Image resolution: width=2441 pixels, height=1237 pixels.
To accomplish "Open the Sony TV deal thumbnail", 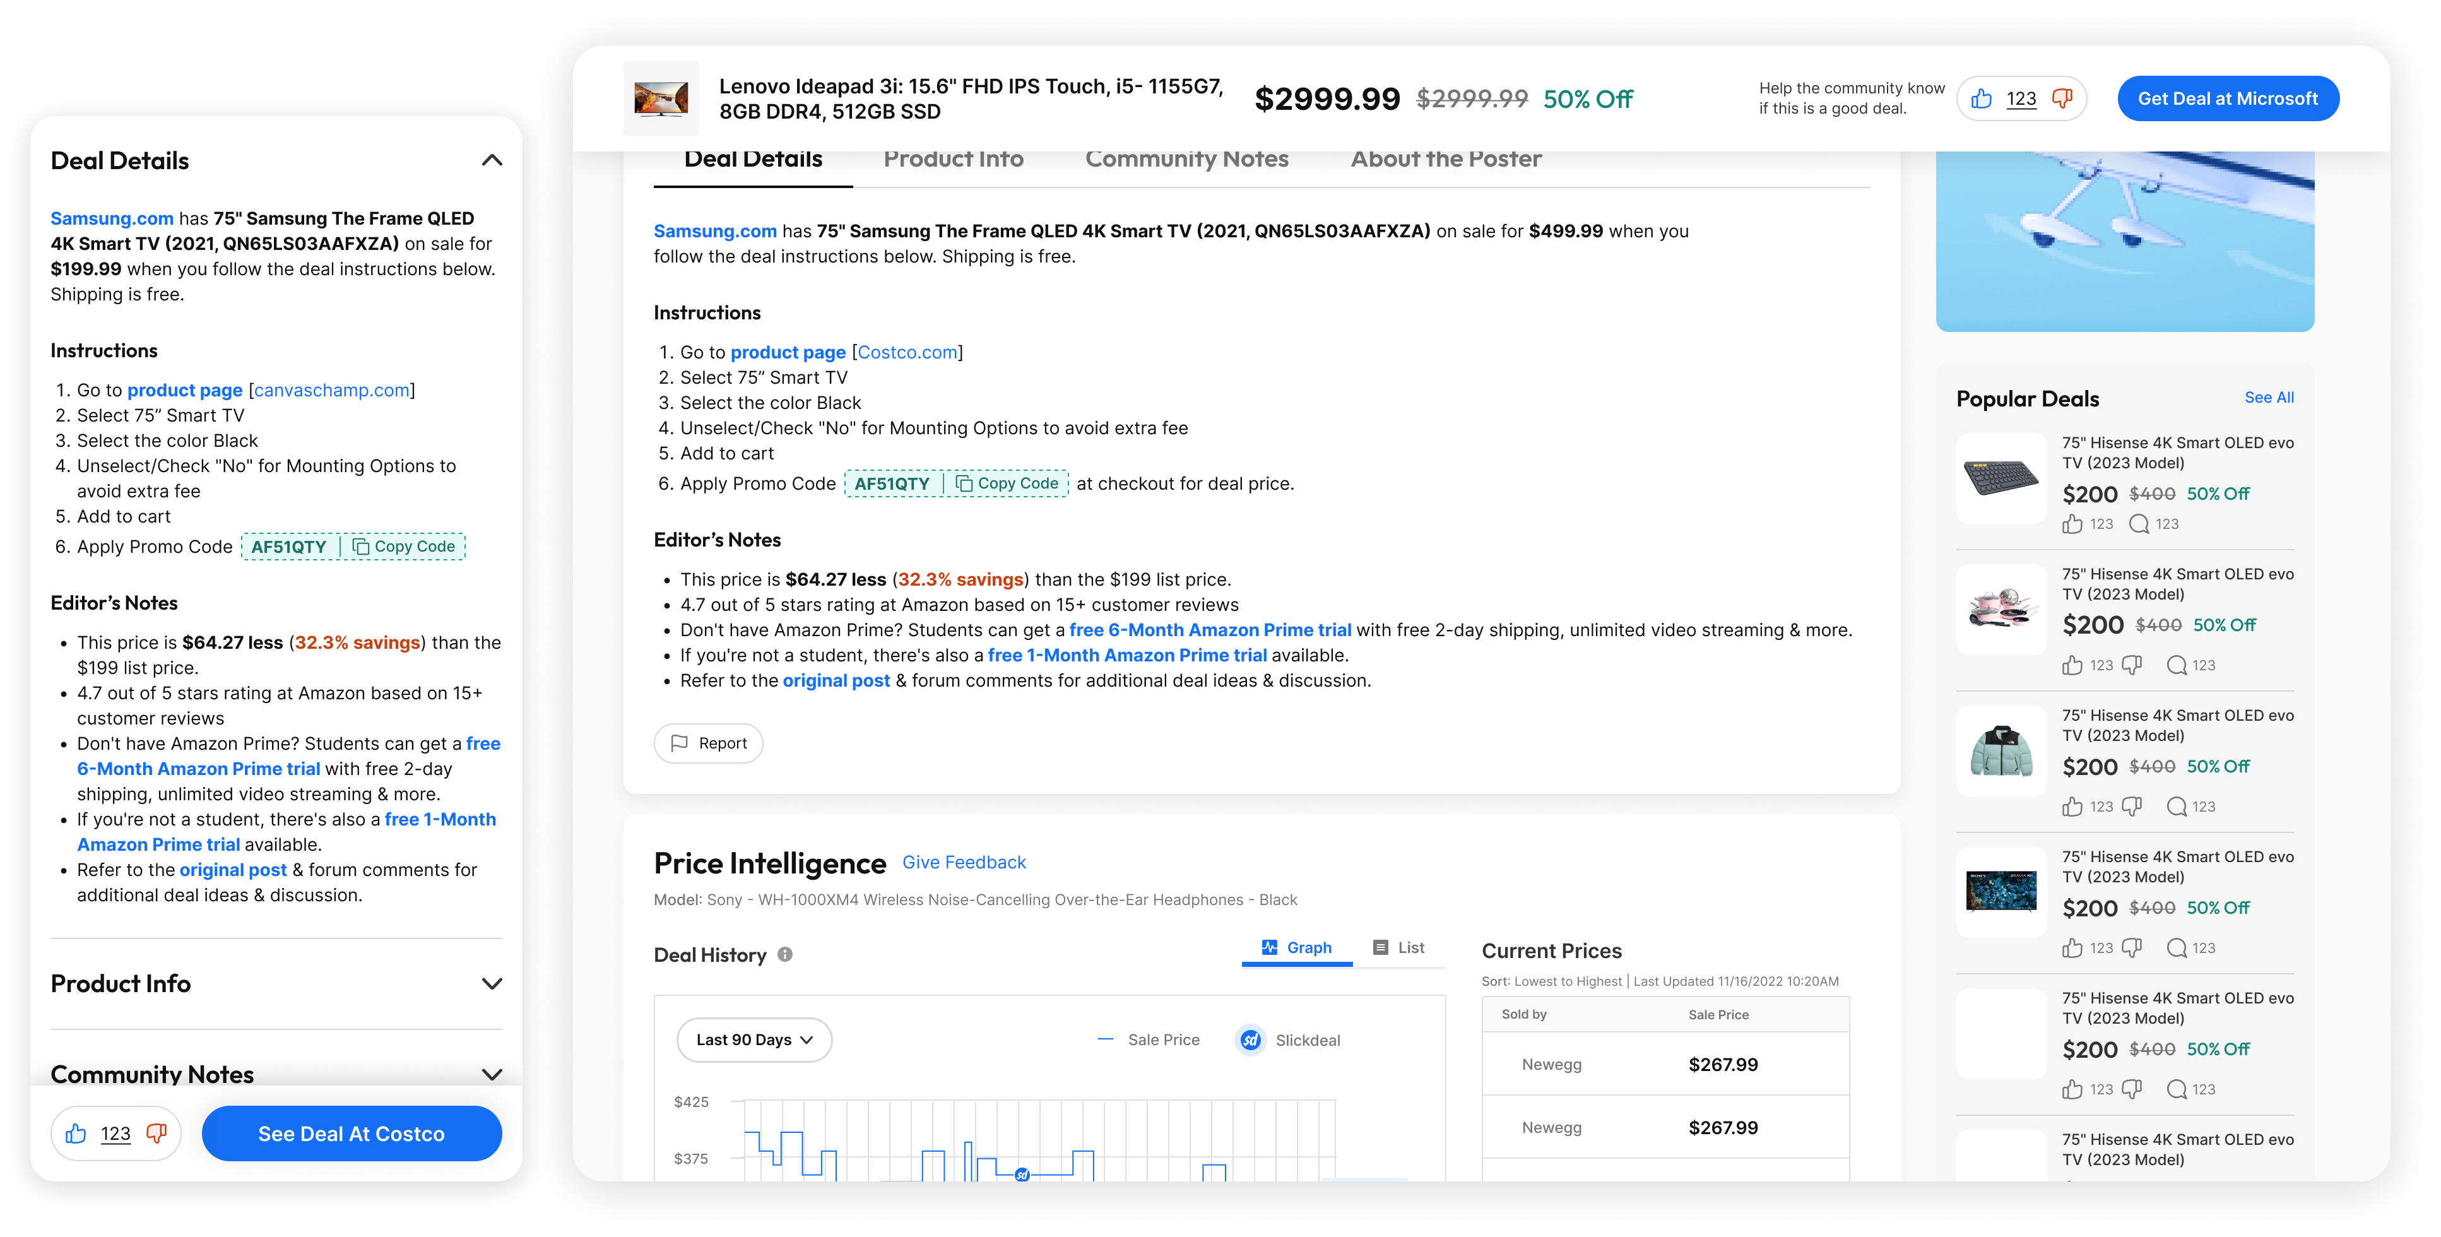I will pos(2001,893).
